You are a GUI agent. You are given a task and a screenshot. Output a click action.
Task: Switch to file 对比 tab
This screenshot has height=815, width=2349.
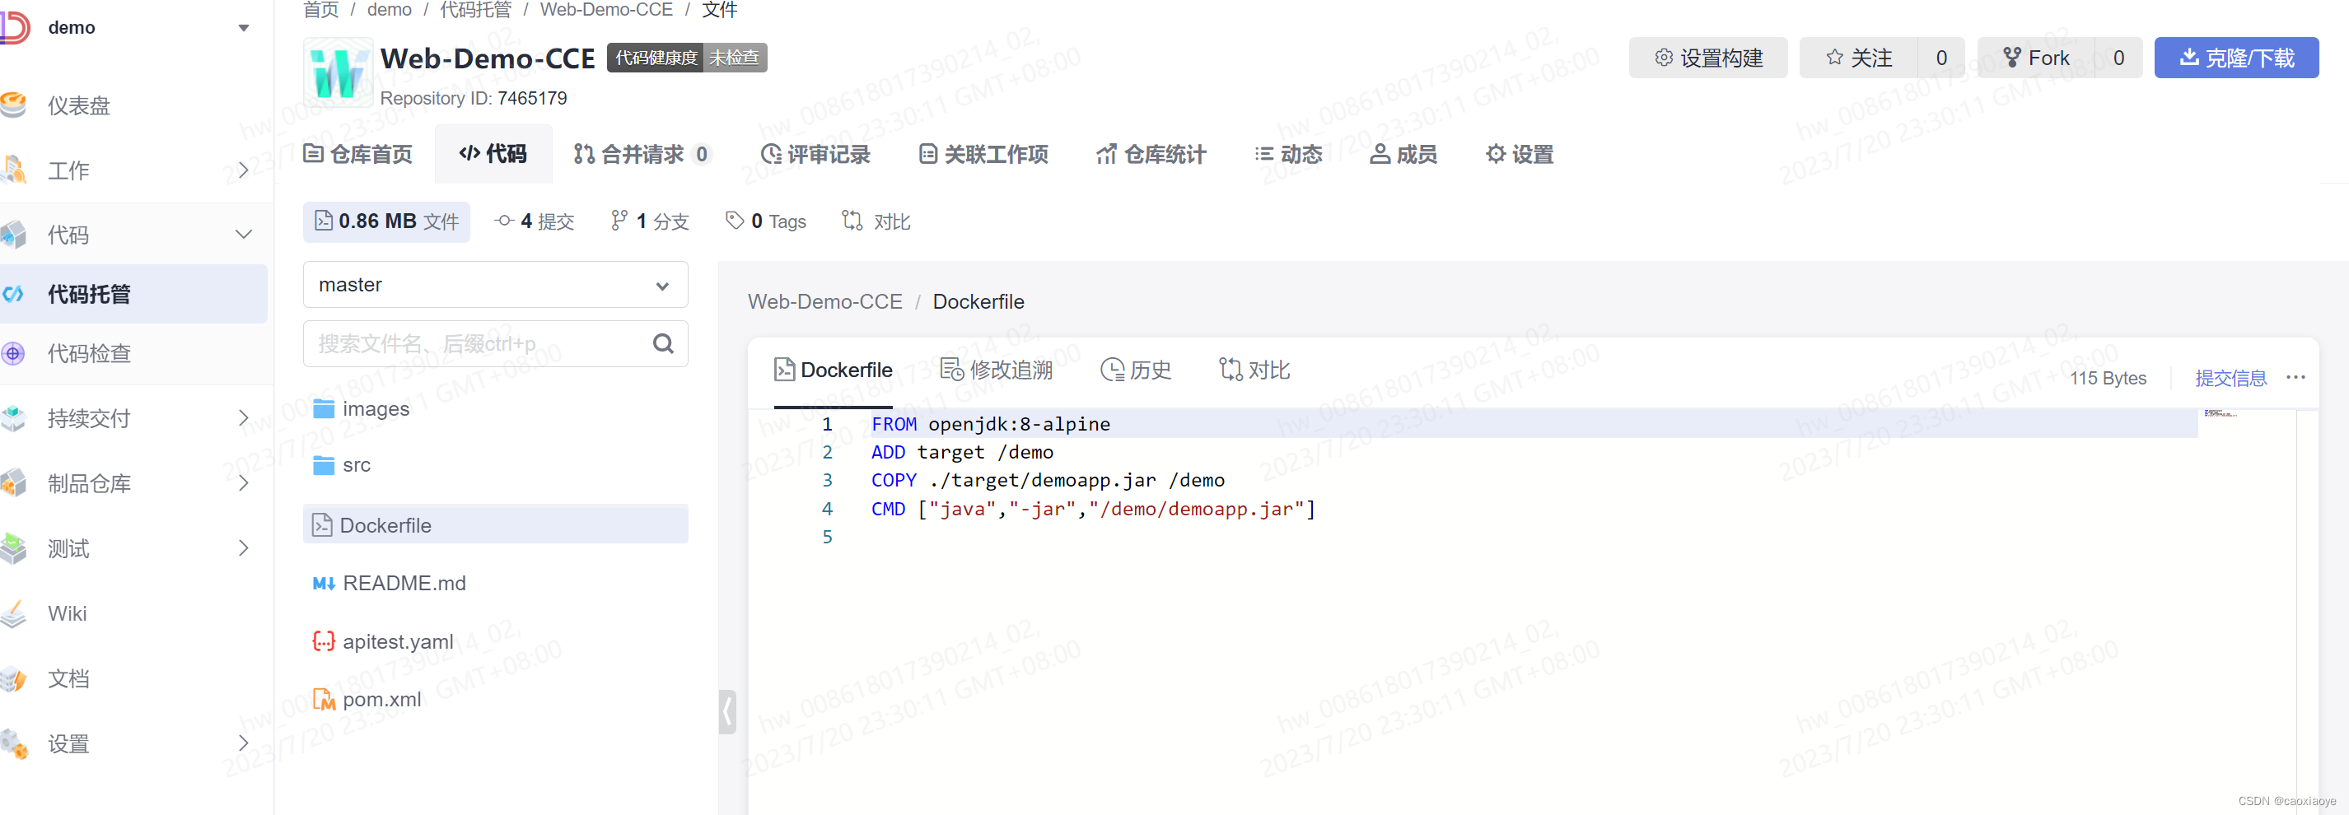point(1254,370)
